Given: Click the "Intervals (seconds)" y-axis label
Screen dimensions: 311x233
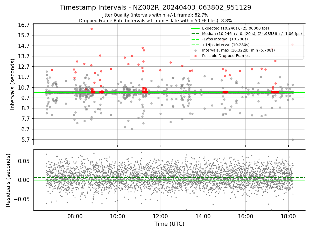Looking at the screenshot, I should coord(12,84).
